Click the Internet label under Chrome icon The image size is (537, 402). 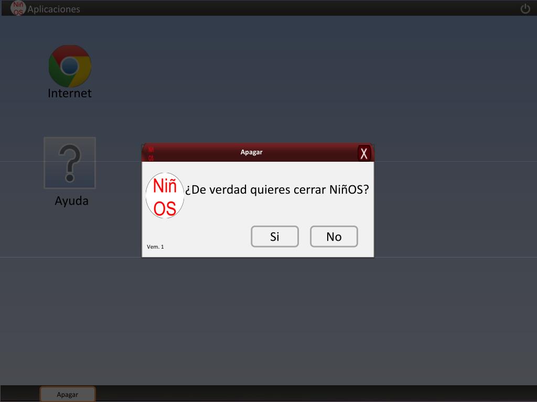70,93
